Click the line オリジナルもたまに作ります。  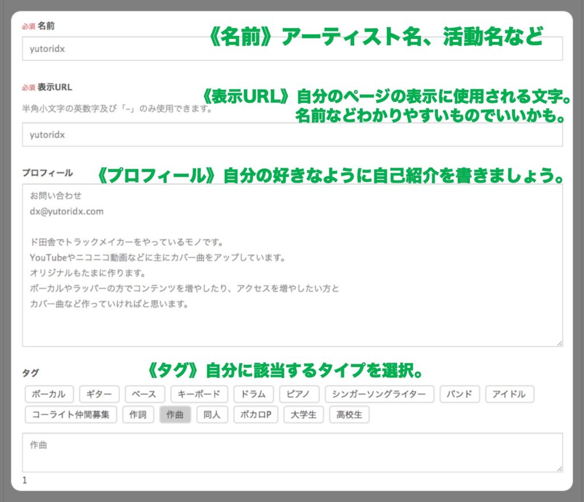point(88,273)
